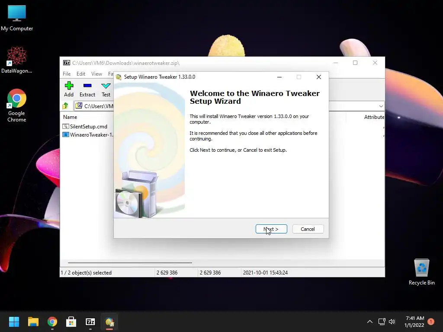Click the '1 / 2 object(s) selected' status text
This screenshot has height=332, width=443.
pyautogui.click(x=86, y=273)
